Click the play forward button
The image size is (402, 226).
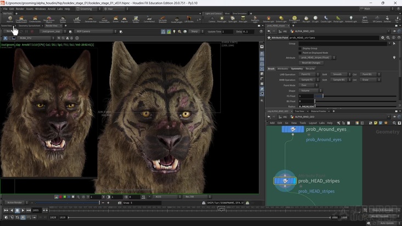23,211
